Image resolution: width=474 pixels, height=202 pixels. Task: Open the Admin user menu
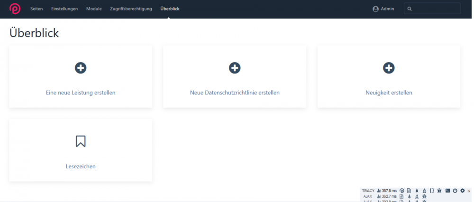click(x=383, y=9)
